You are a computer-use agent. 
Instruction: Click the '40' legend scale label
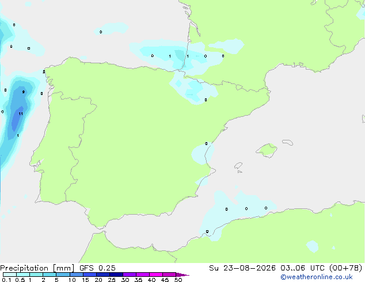tap(151, 280)
